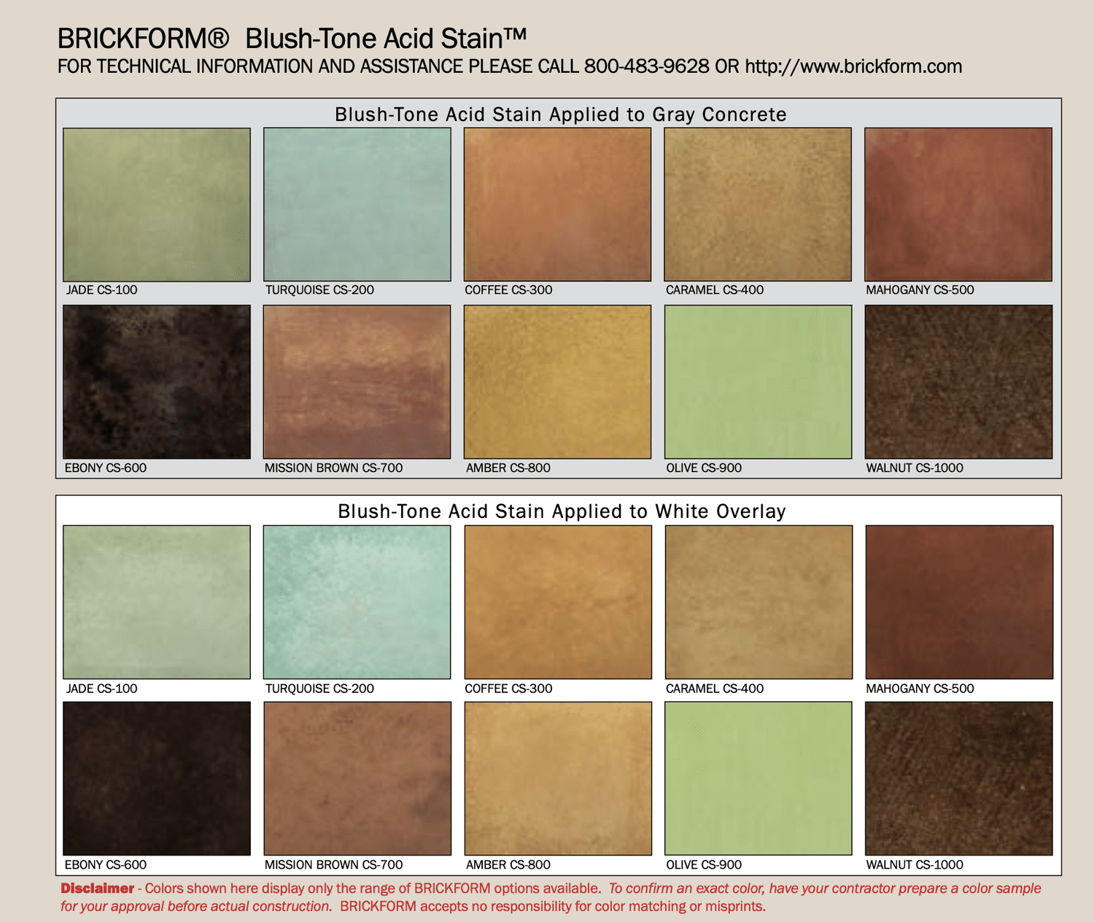Click the red Disclaimer word

(98, 888)
